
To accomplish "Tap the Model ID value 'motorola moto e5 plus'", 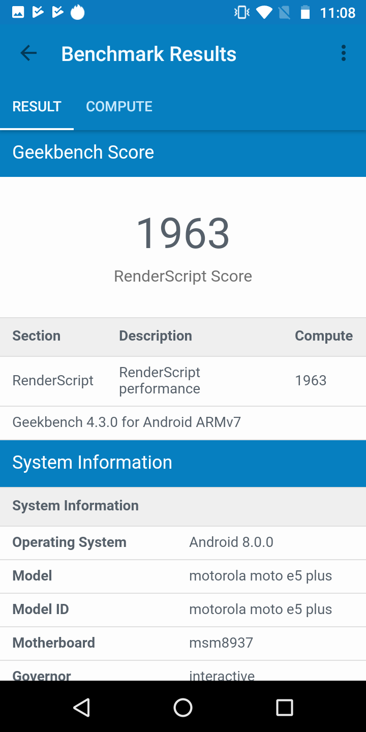I will click(x=260, y=609).
